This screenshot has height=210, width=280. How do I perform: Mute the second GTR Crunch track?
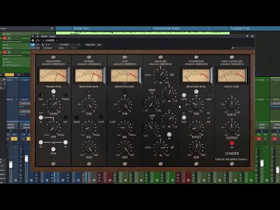5,52
